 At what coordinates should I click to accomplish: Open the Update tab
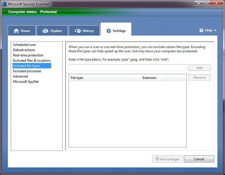point(52,30)
